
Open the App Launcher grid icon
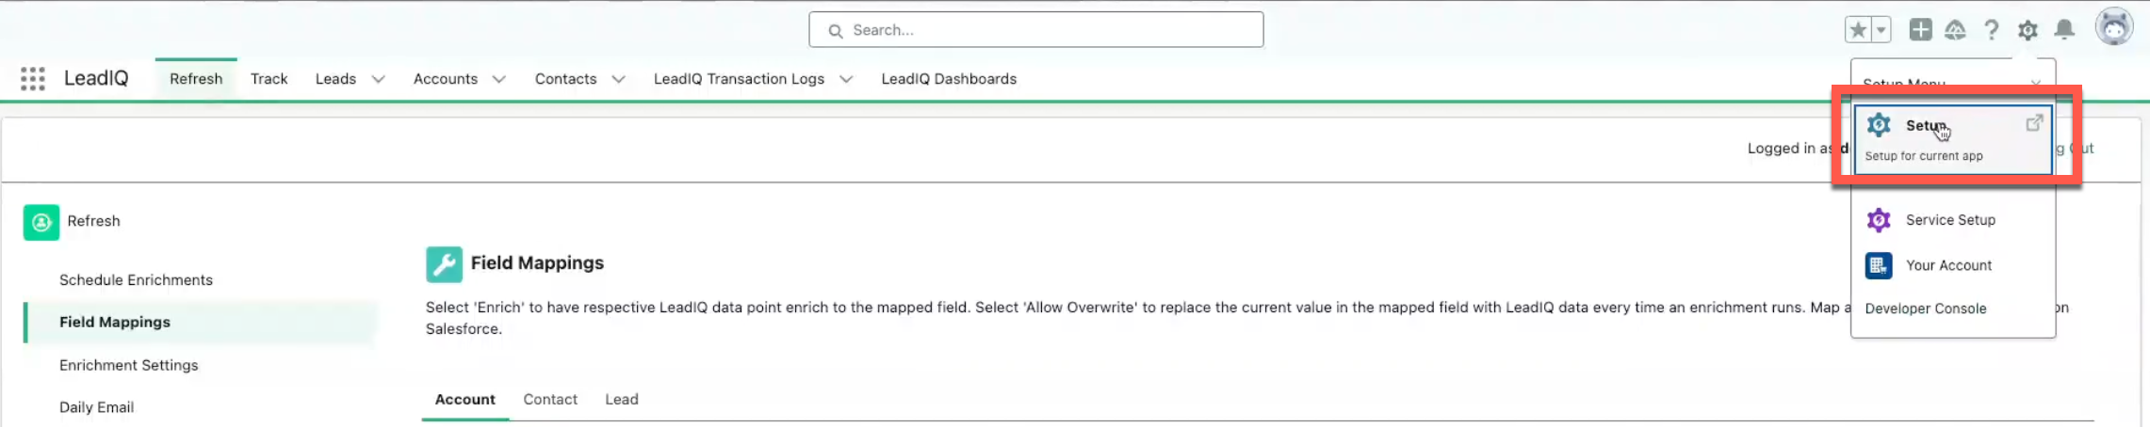33,79
